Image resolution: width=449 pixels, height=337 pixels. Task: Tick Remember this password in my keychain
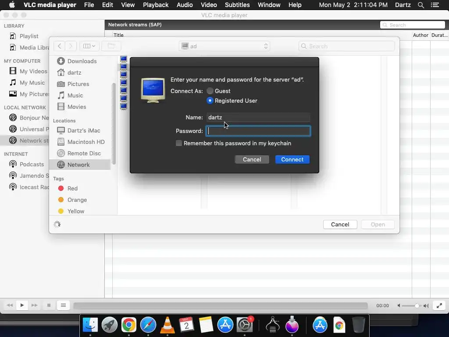click(179, 143)
